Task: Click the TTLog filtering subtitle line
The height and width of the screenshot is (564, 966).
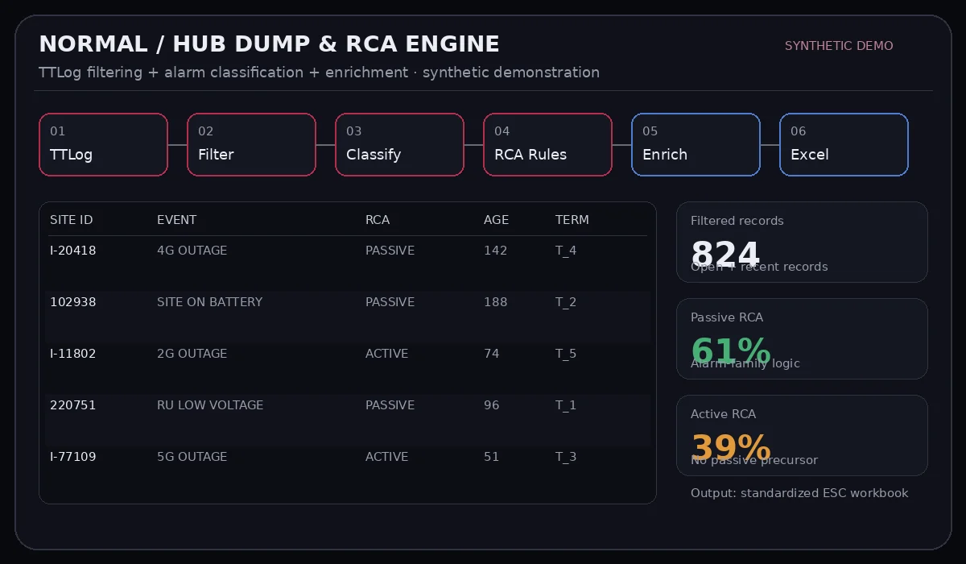Action: pyautogui.click(x=319, y=73)
